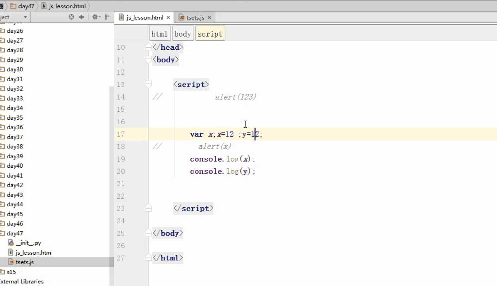Collapse the body fold marker at line 11
This screenshot has height=286, width=497.
coord(148,60)
